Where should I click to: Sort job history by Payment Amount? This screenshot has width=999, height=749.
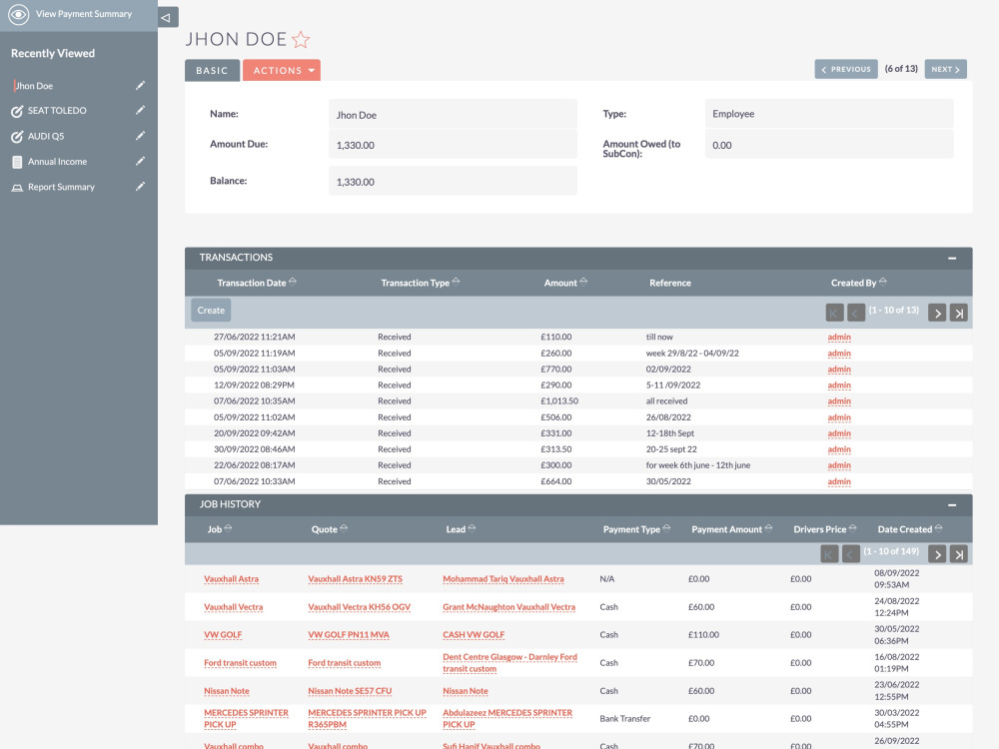(732, 529)
